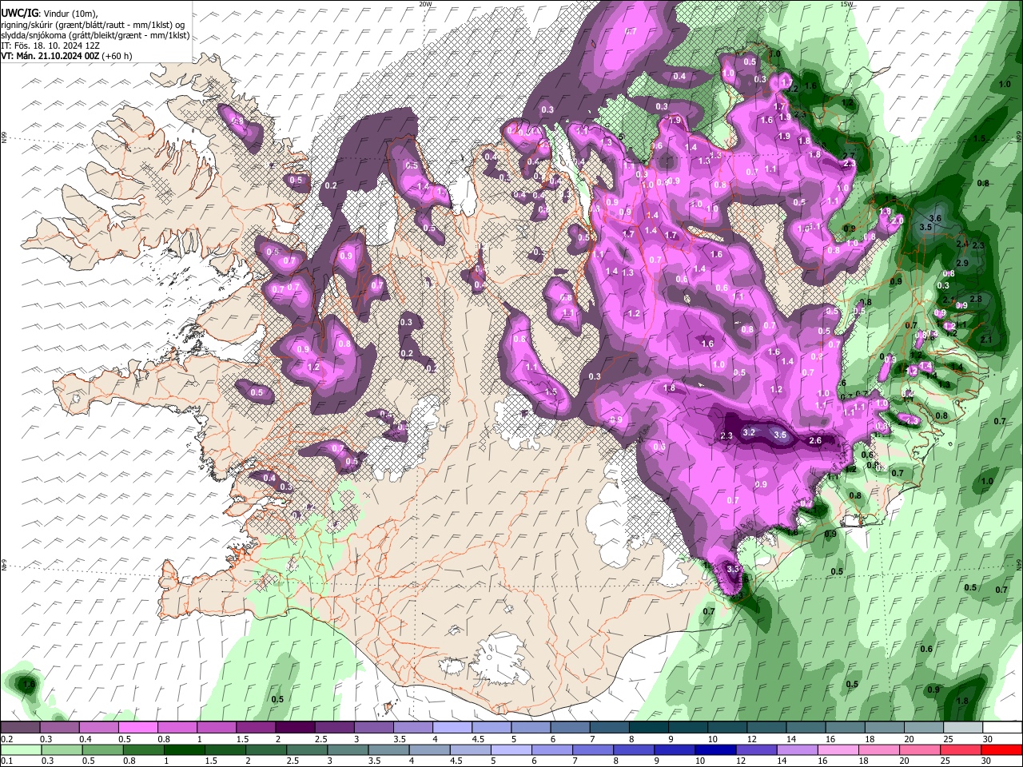Viewport: 1023px width, 767px height.
Task: Click the rain-scale swatch labeled 0.5
Action: tap(102, 749)
